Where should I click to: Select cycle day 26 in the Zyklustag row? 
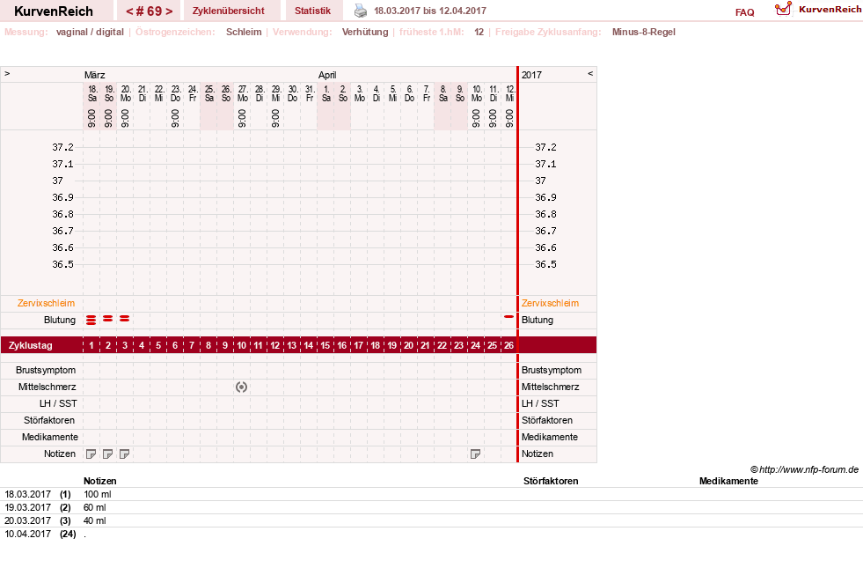point(508,345)
